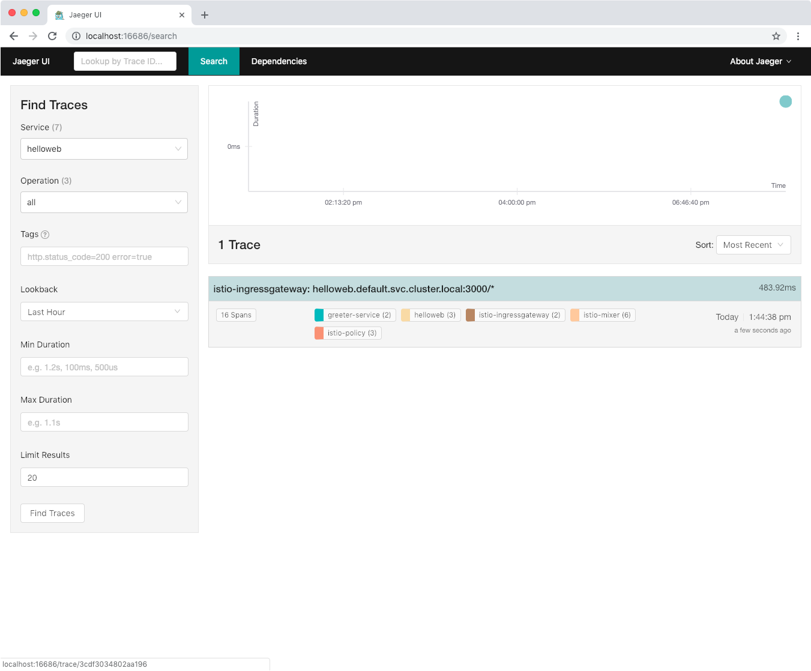Click the site info icon
This screenshot has width=811, height=671.
tap(76, 36)
